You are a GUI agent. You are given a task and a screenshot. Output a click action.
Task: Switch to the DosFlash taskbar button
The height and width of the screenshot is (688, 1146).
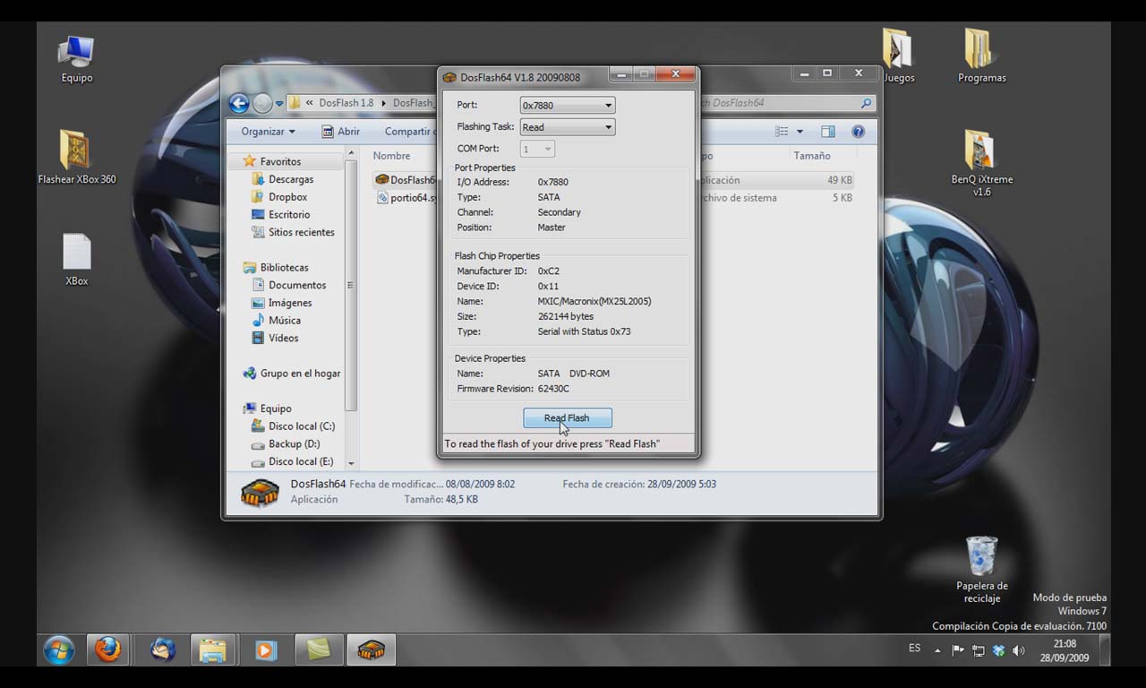click(x=372, y=649)
